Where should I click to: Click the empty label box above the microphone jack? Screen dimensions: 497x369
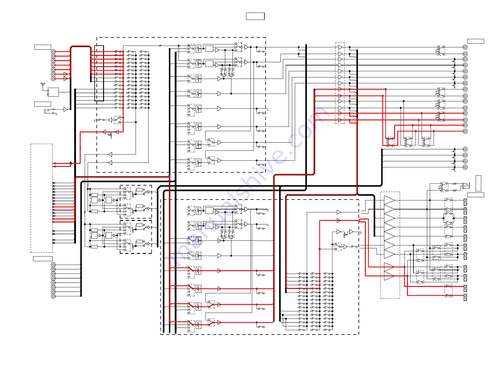point(43,104)
